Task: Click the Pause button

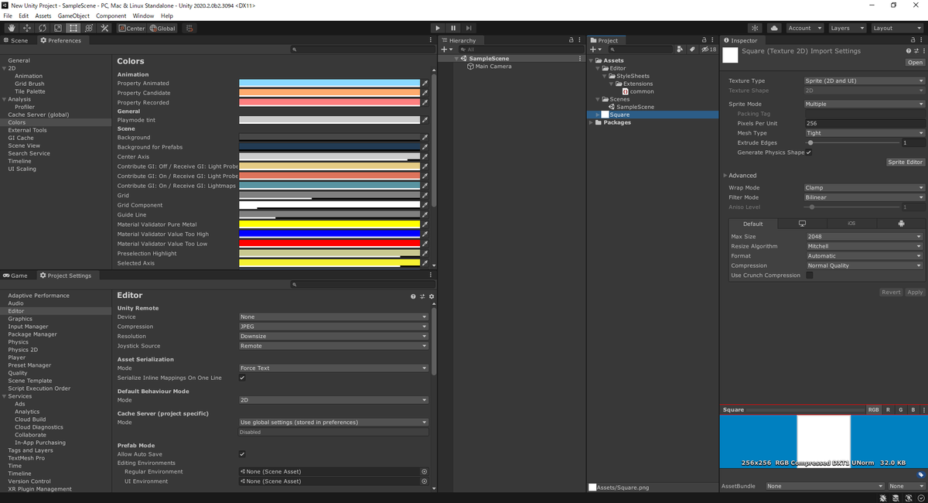Action: [x=453, y=28]
